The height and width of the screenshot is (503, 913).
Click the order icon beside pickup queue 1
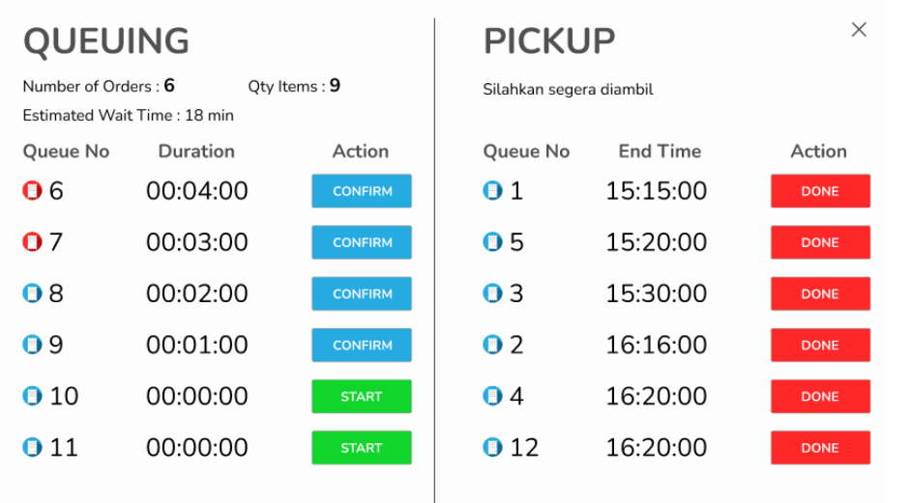pyautogui.click(x=492, y=191)
